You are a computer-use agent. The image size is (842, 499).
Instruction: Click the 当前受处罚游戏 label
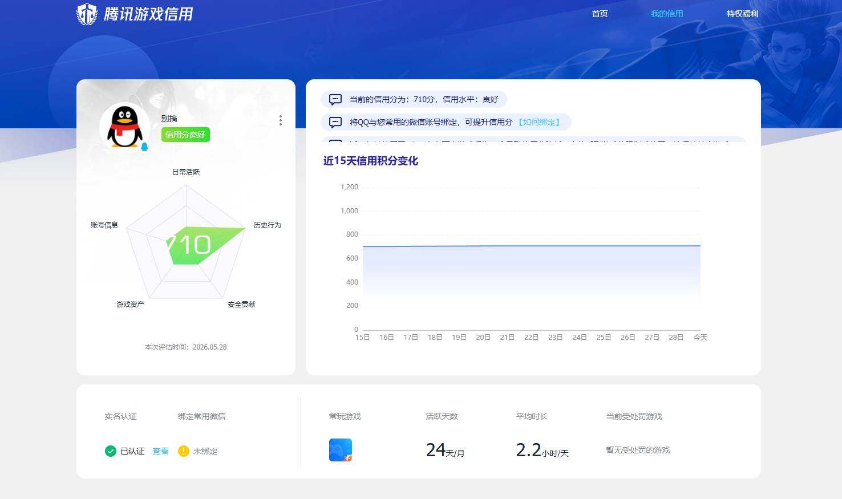(634, 416)
